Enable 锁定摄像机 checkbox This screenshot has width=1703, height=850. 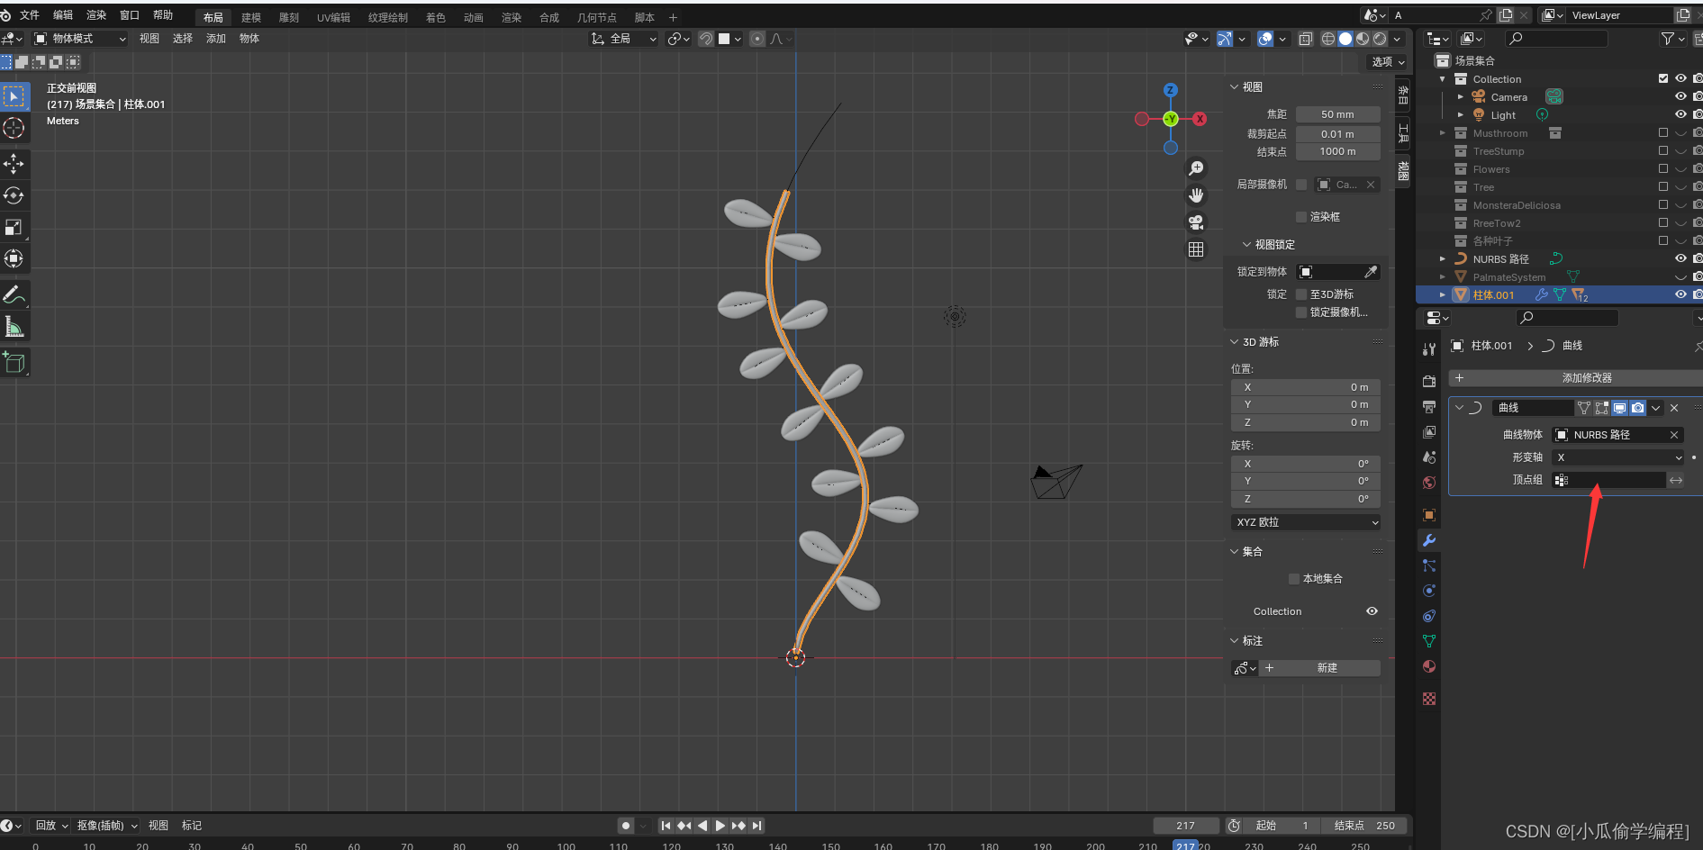(1301, 312)
